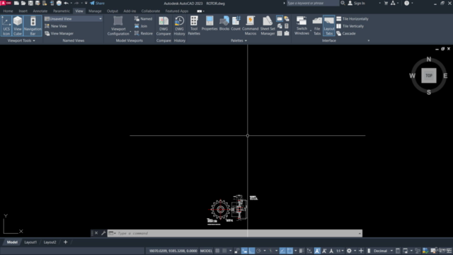Switch to the Layout1 tab
Screen dimensions: 453x255
pyautogui.click(x=30, y=242)
